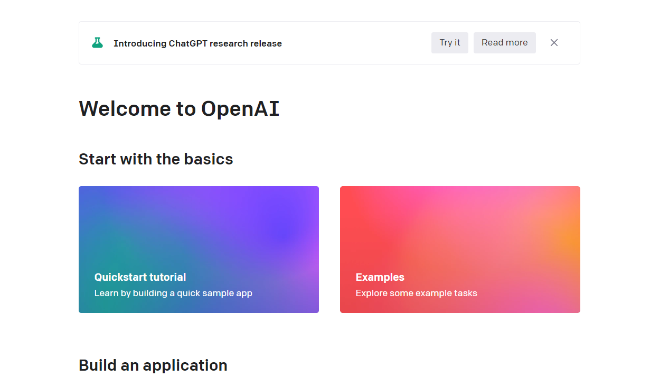Click the purple gradient area of Quickstart card
Viewport: 669px width, 377px height.
point(280,227)
